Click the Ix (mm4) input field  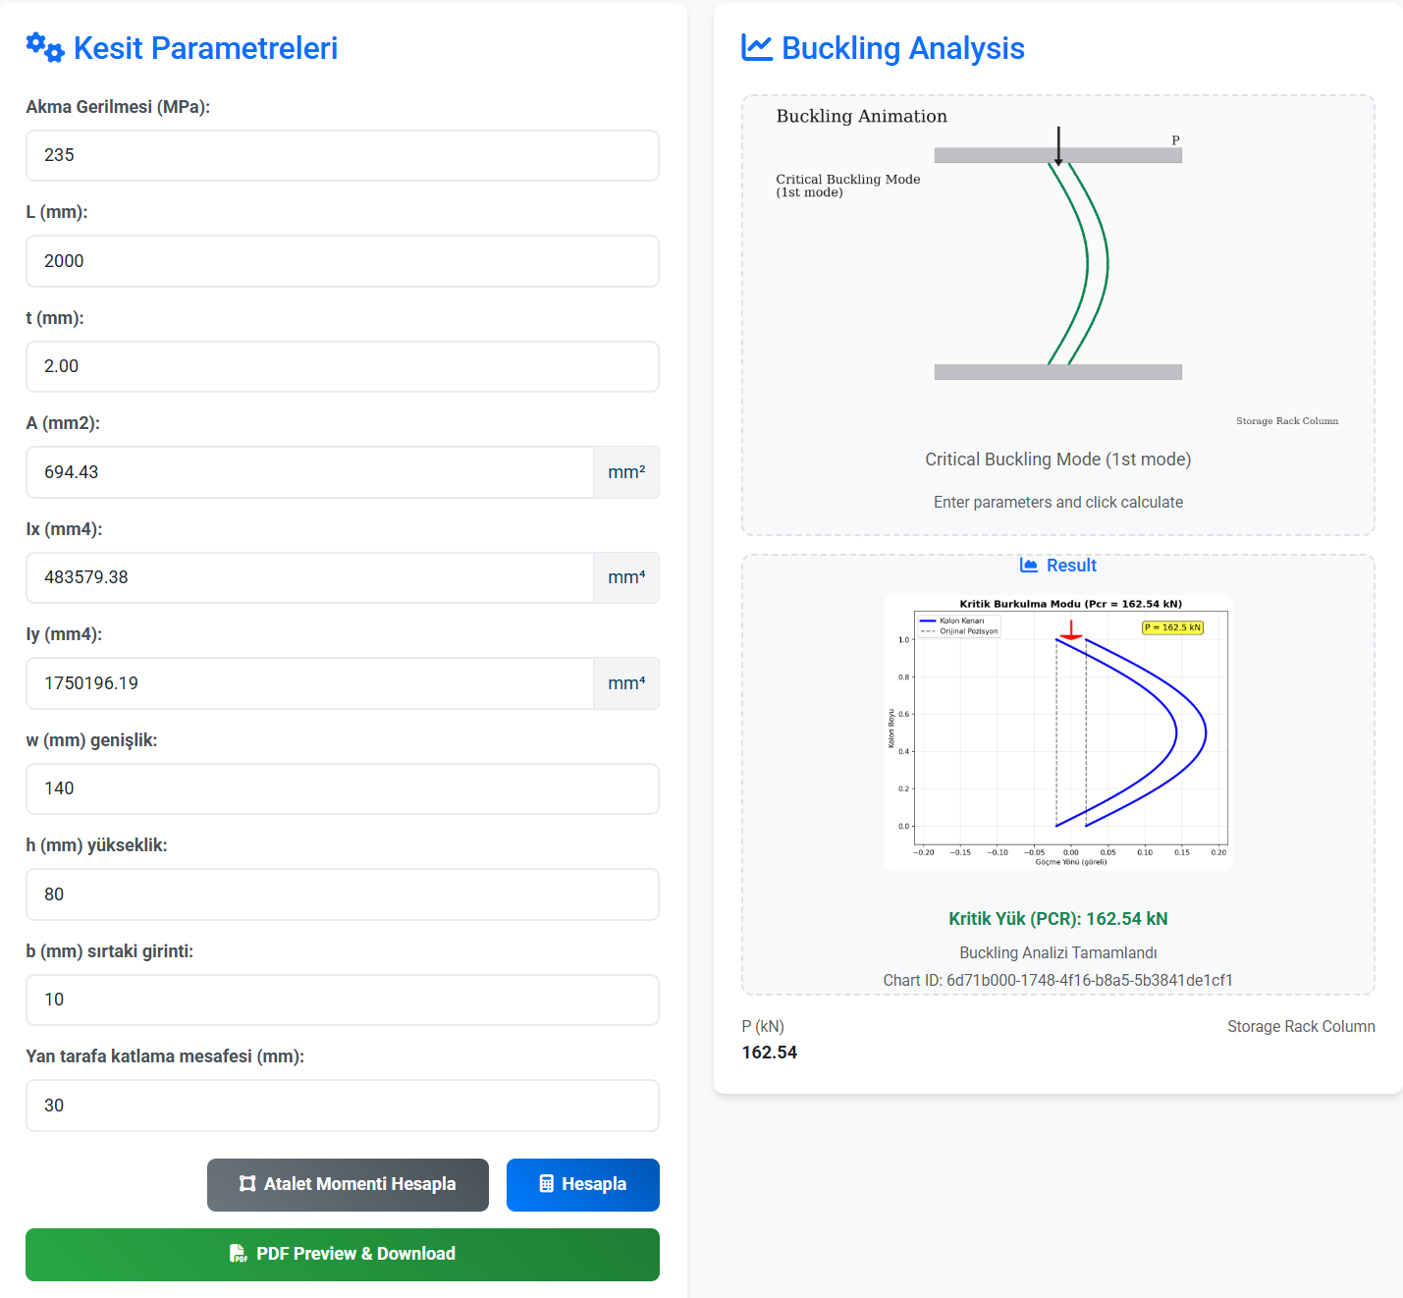coord(309,577)
